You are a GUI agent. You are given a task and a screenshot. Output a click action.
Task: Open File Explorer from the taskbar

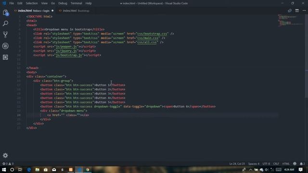pos(38,170)
